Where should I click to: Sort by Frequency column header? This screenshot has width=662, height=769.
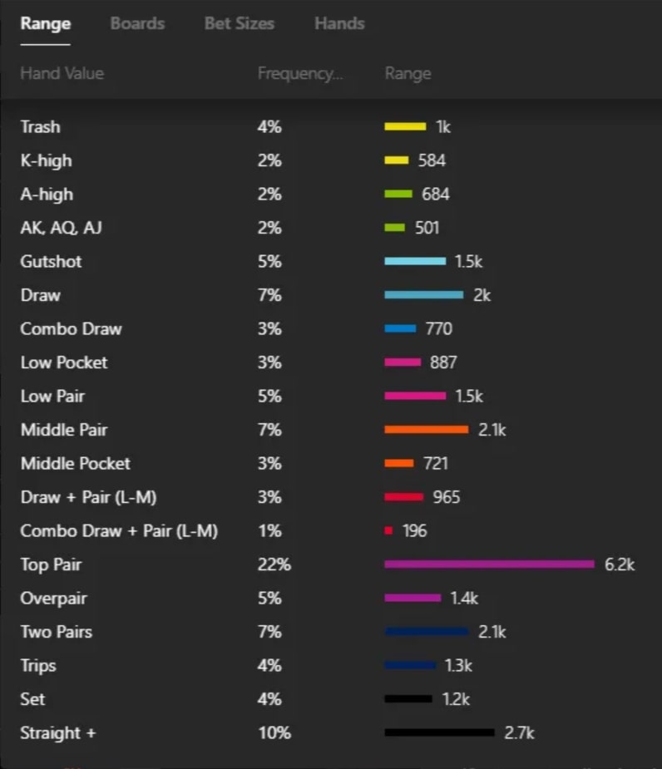[x=299, y=74]
